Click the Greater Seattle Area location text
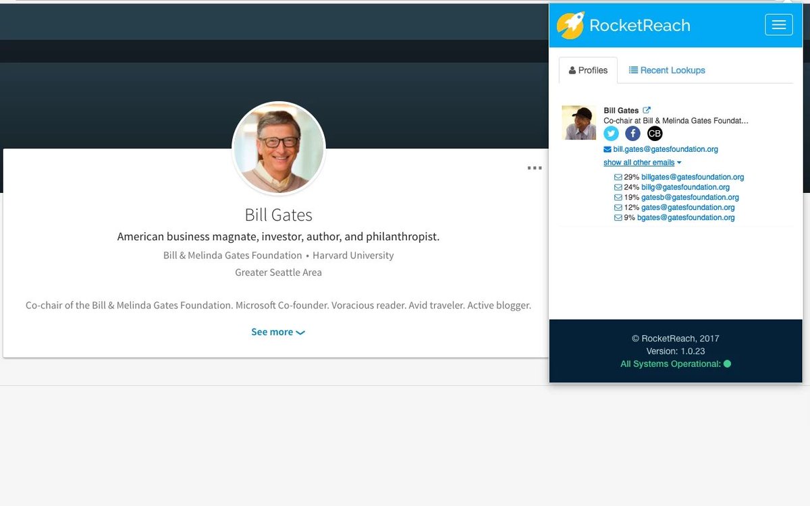 (x=278, y=273)
